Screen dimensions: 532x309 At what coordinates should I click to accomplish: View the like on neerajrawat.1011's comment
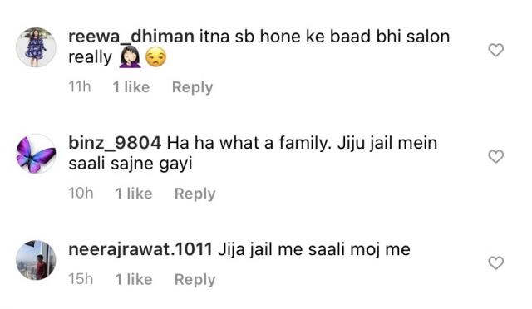(x=134, y=279)
